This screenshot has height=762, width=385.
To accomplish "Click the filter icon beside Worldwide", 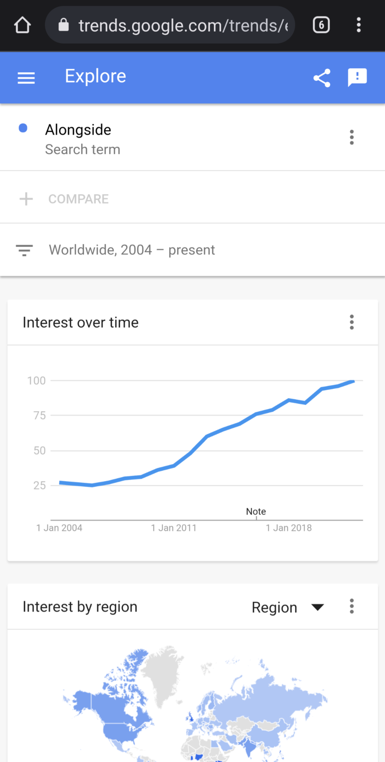I will [24, 250].
